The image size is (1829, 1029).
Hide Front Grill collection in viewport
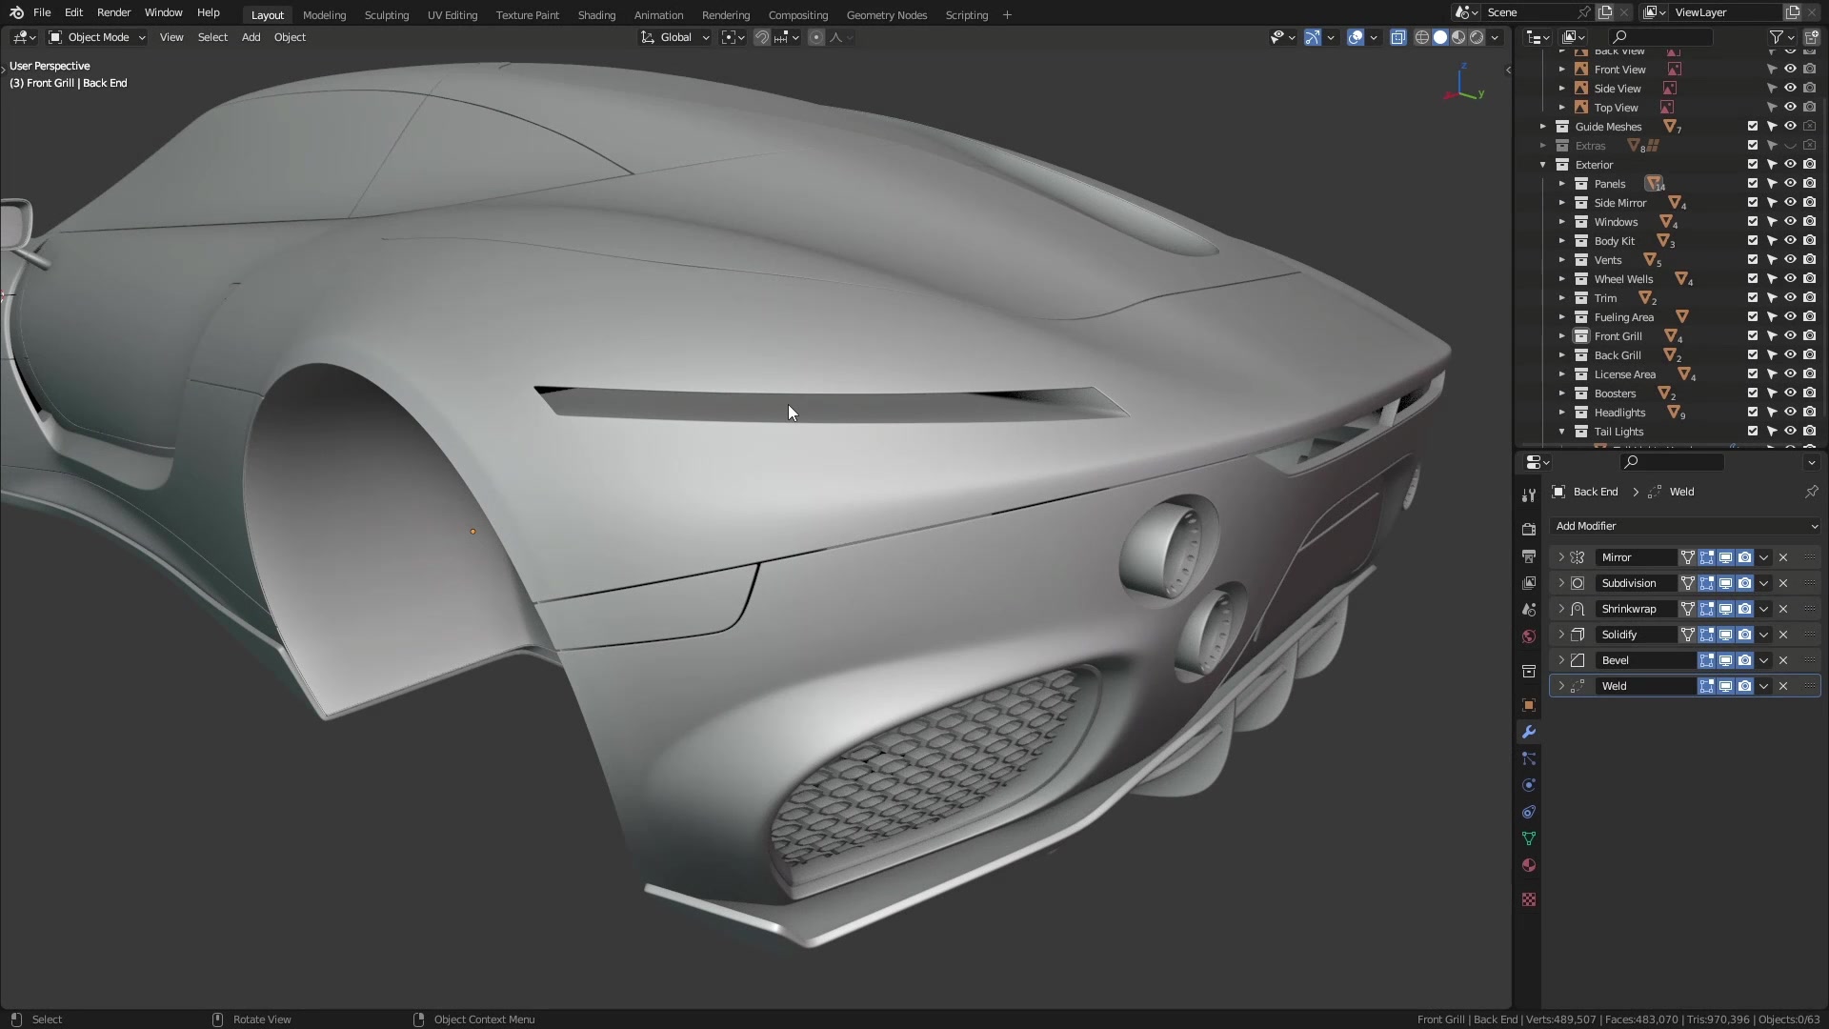click(x=1790, y=335)
